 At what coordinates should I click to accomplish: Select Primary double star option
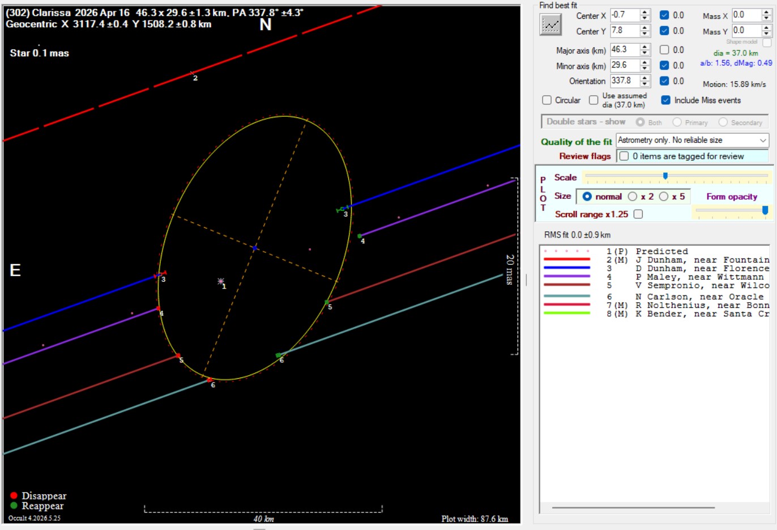(x=677, y=122)
